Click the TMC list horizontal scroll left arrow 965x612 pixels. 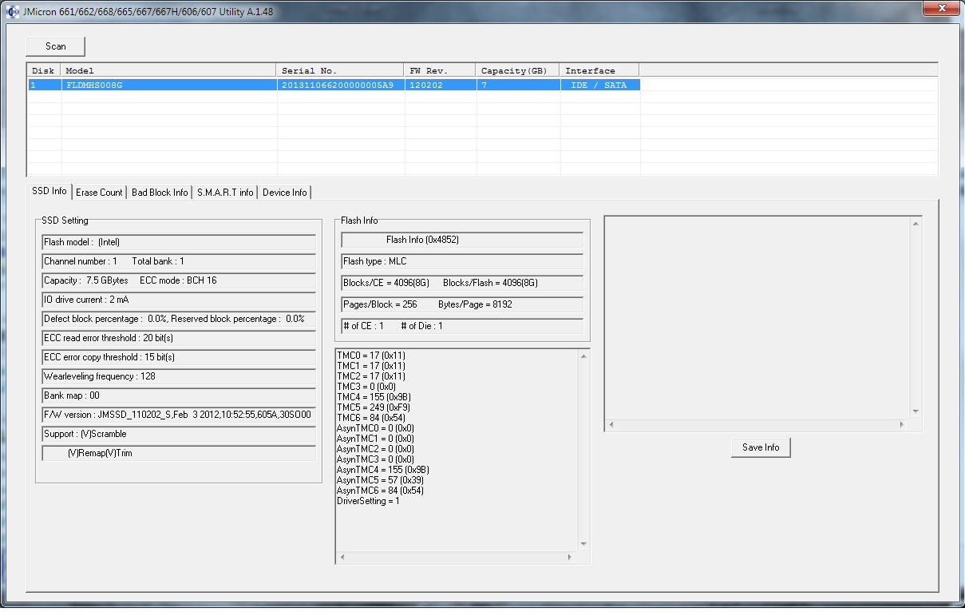(342, 557)
